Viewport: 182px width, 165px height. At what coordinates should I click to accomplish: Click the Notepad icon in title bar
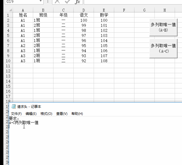(x=14, y=106)
